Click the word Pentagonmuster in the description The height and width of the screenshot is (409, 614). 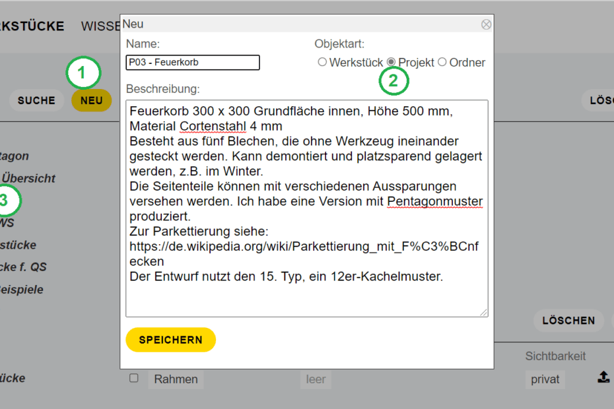(x=434, y=201)
